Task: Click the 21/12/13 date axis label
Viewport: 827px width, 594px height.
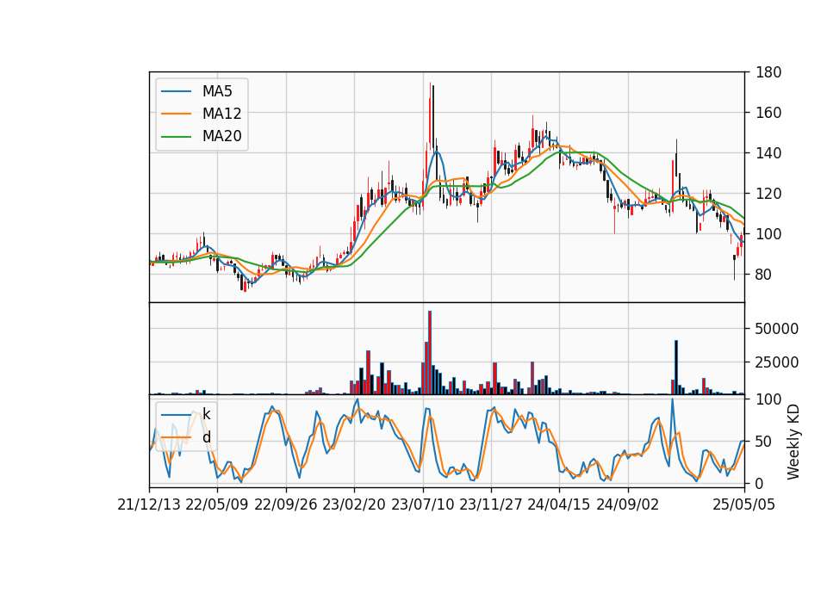Action: (x=149, y=504)
